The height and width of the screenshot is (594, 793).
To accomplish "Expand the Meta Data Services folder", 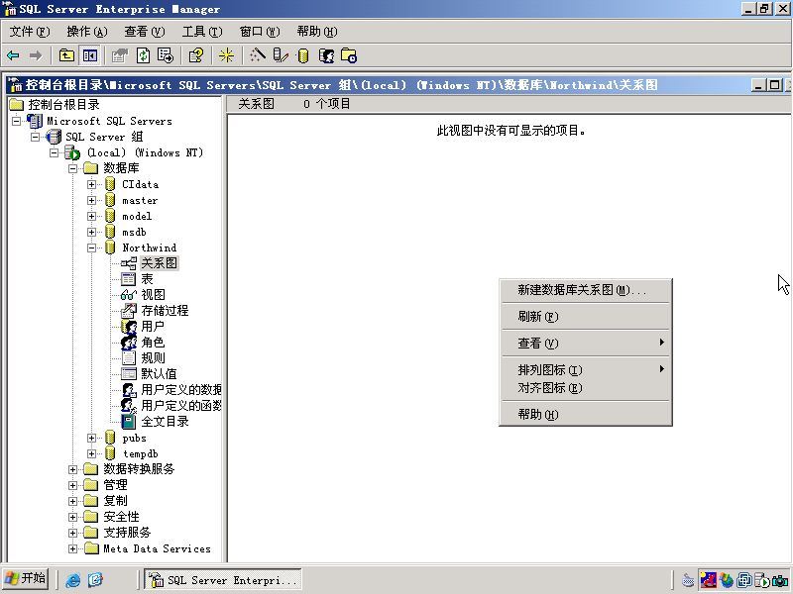I will point(72,548).
